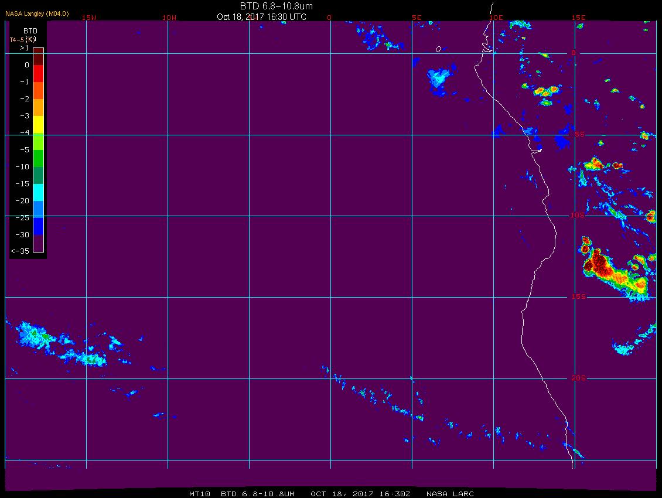Click the 'BTD 6.8–10.8um' image title

277,6
